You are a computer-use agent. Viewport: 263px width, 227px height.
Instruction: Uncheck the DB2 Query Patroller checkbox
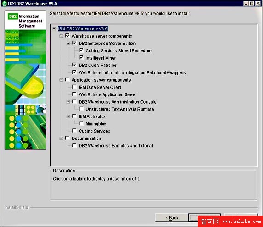coord(74,65)
